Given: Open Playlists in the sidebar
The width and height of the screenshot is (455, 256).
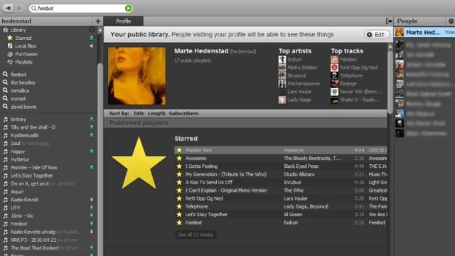Looking at the screenshot, I should coord(23,62).
